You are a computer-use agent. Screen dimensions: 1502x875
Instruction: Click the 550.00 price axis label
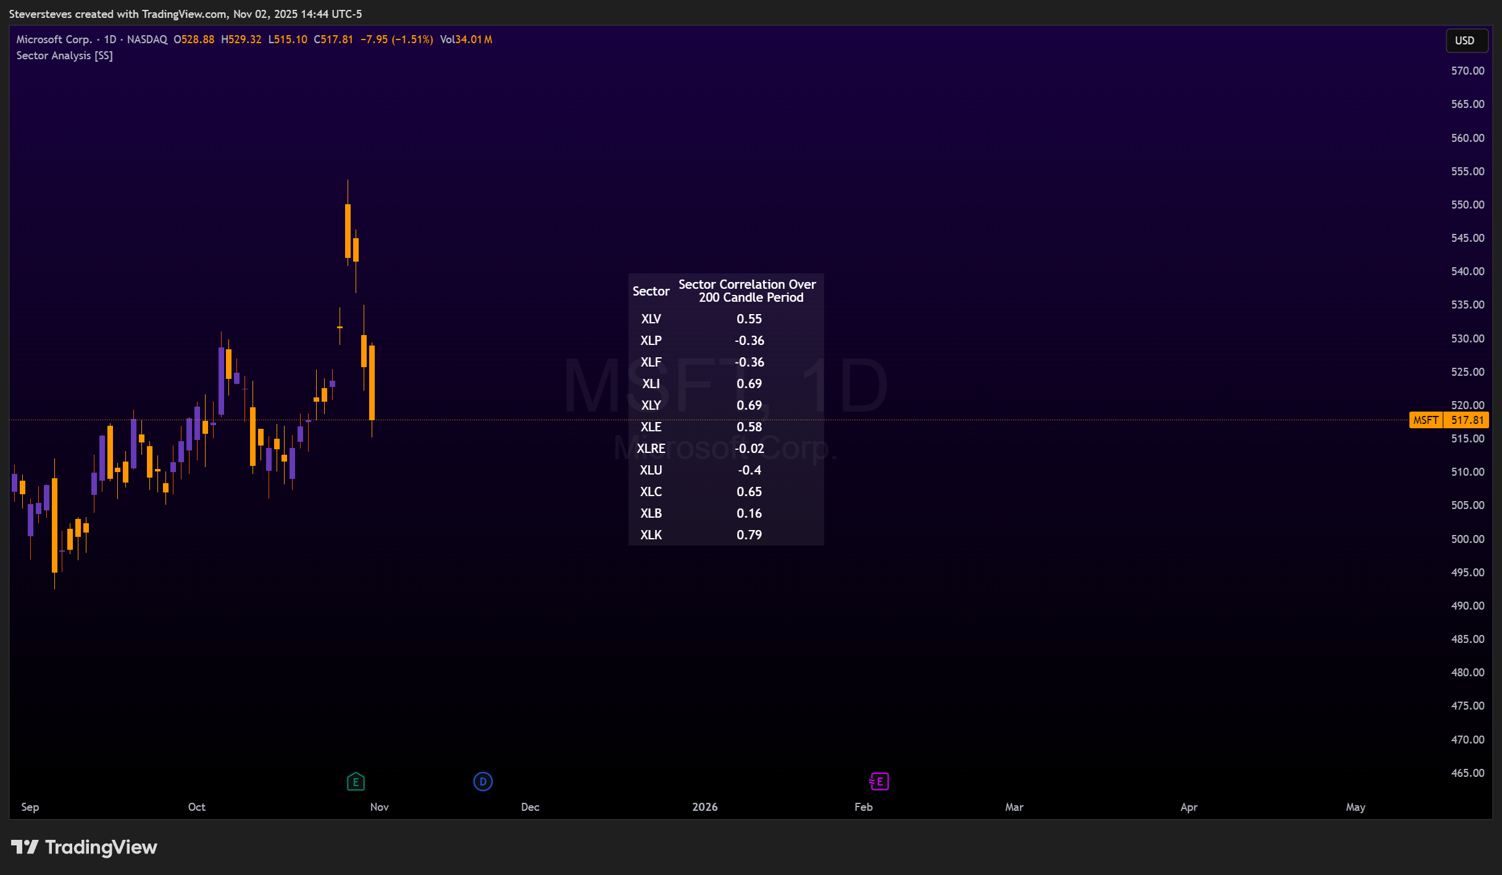click(x=1467, y=205)
